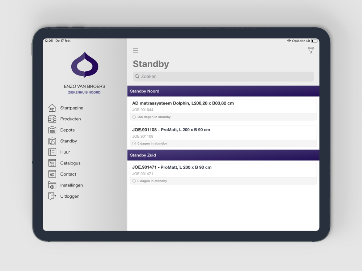Open the hamburger menu icon
The width and height of the screenshot is (362, 271).
point(135,50)
